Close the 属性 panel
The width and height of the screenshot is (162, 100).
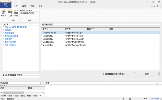[160, 83]
